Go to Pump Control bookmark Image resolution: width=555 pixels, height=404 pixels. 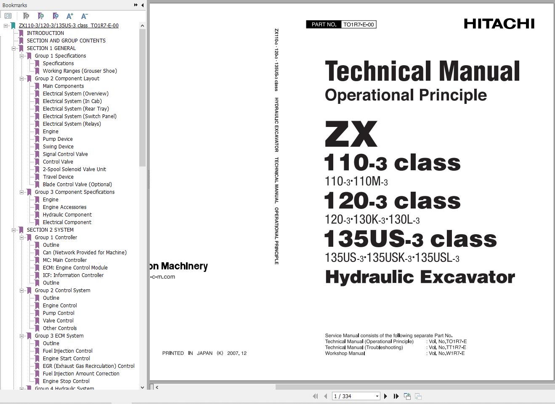click(x=58, y=313)
